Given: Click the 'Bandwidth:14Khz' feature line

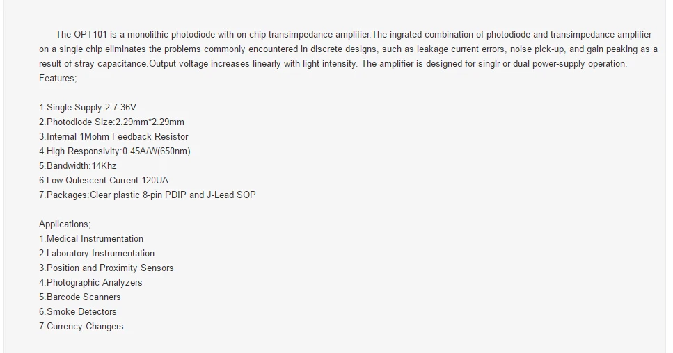Looking at the screenshot, I should tap(78, 166).
